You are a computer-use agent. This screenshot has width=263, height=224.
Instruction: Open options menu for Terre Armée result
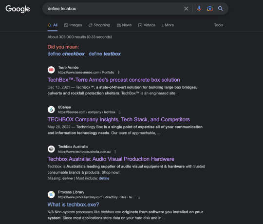click(119, 73)
